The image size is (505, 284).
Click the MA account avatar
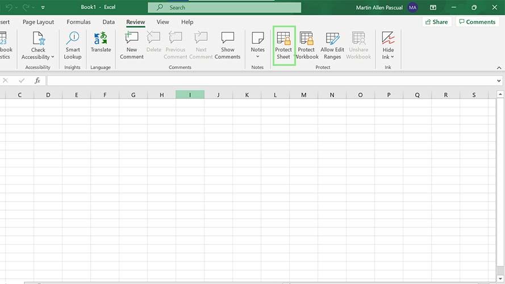[x=412, y=7]
